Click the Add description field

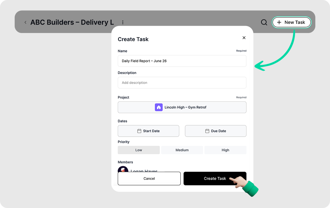[x=182, y=82]
